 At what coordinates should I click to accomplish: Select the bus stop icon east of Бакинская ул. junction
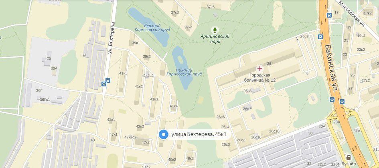point(342,102)
